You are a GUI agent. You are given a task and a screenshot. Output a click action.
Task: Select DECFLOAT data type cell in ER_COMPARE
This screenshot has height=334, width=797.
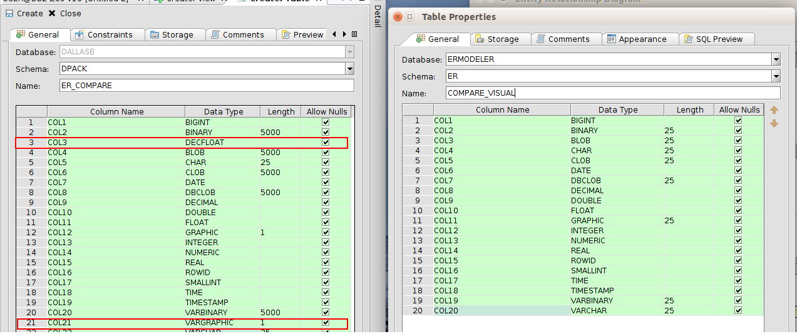222,142
